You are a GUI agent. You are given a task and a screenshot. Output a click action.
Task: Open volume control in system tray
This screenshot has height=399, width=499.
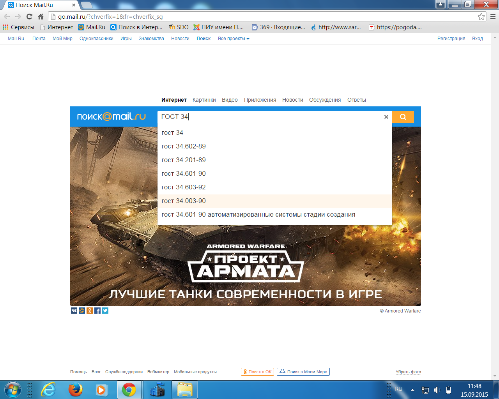coord(437,390)
